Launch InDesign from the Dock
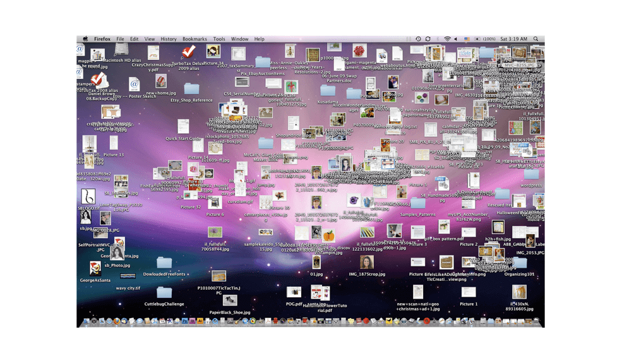 click(x=192, y=321)
